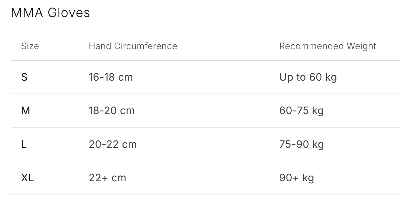Click the word Circumference in the header
Screen dimensions: 400x206
pos(145,46)
